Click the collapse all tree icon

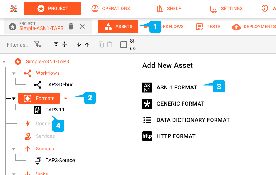pos(65,45)
